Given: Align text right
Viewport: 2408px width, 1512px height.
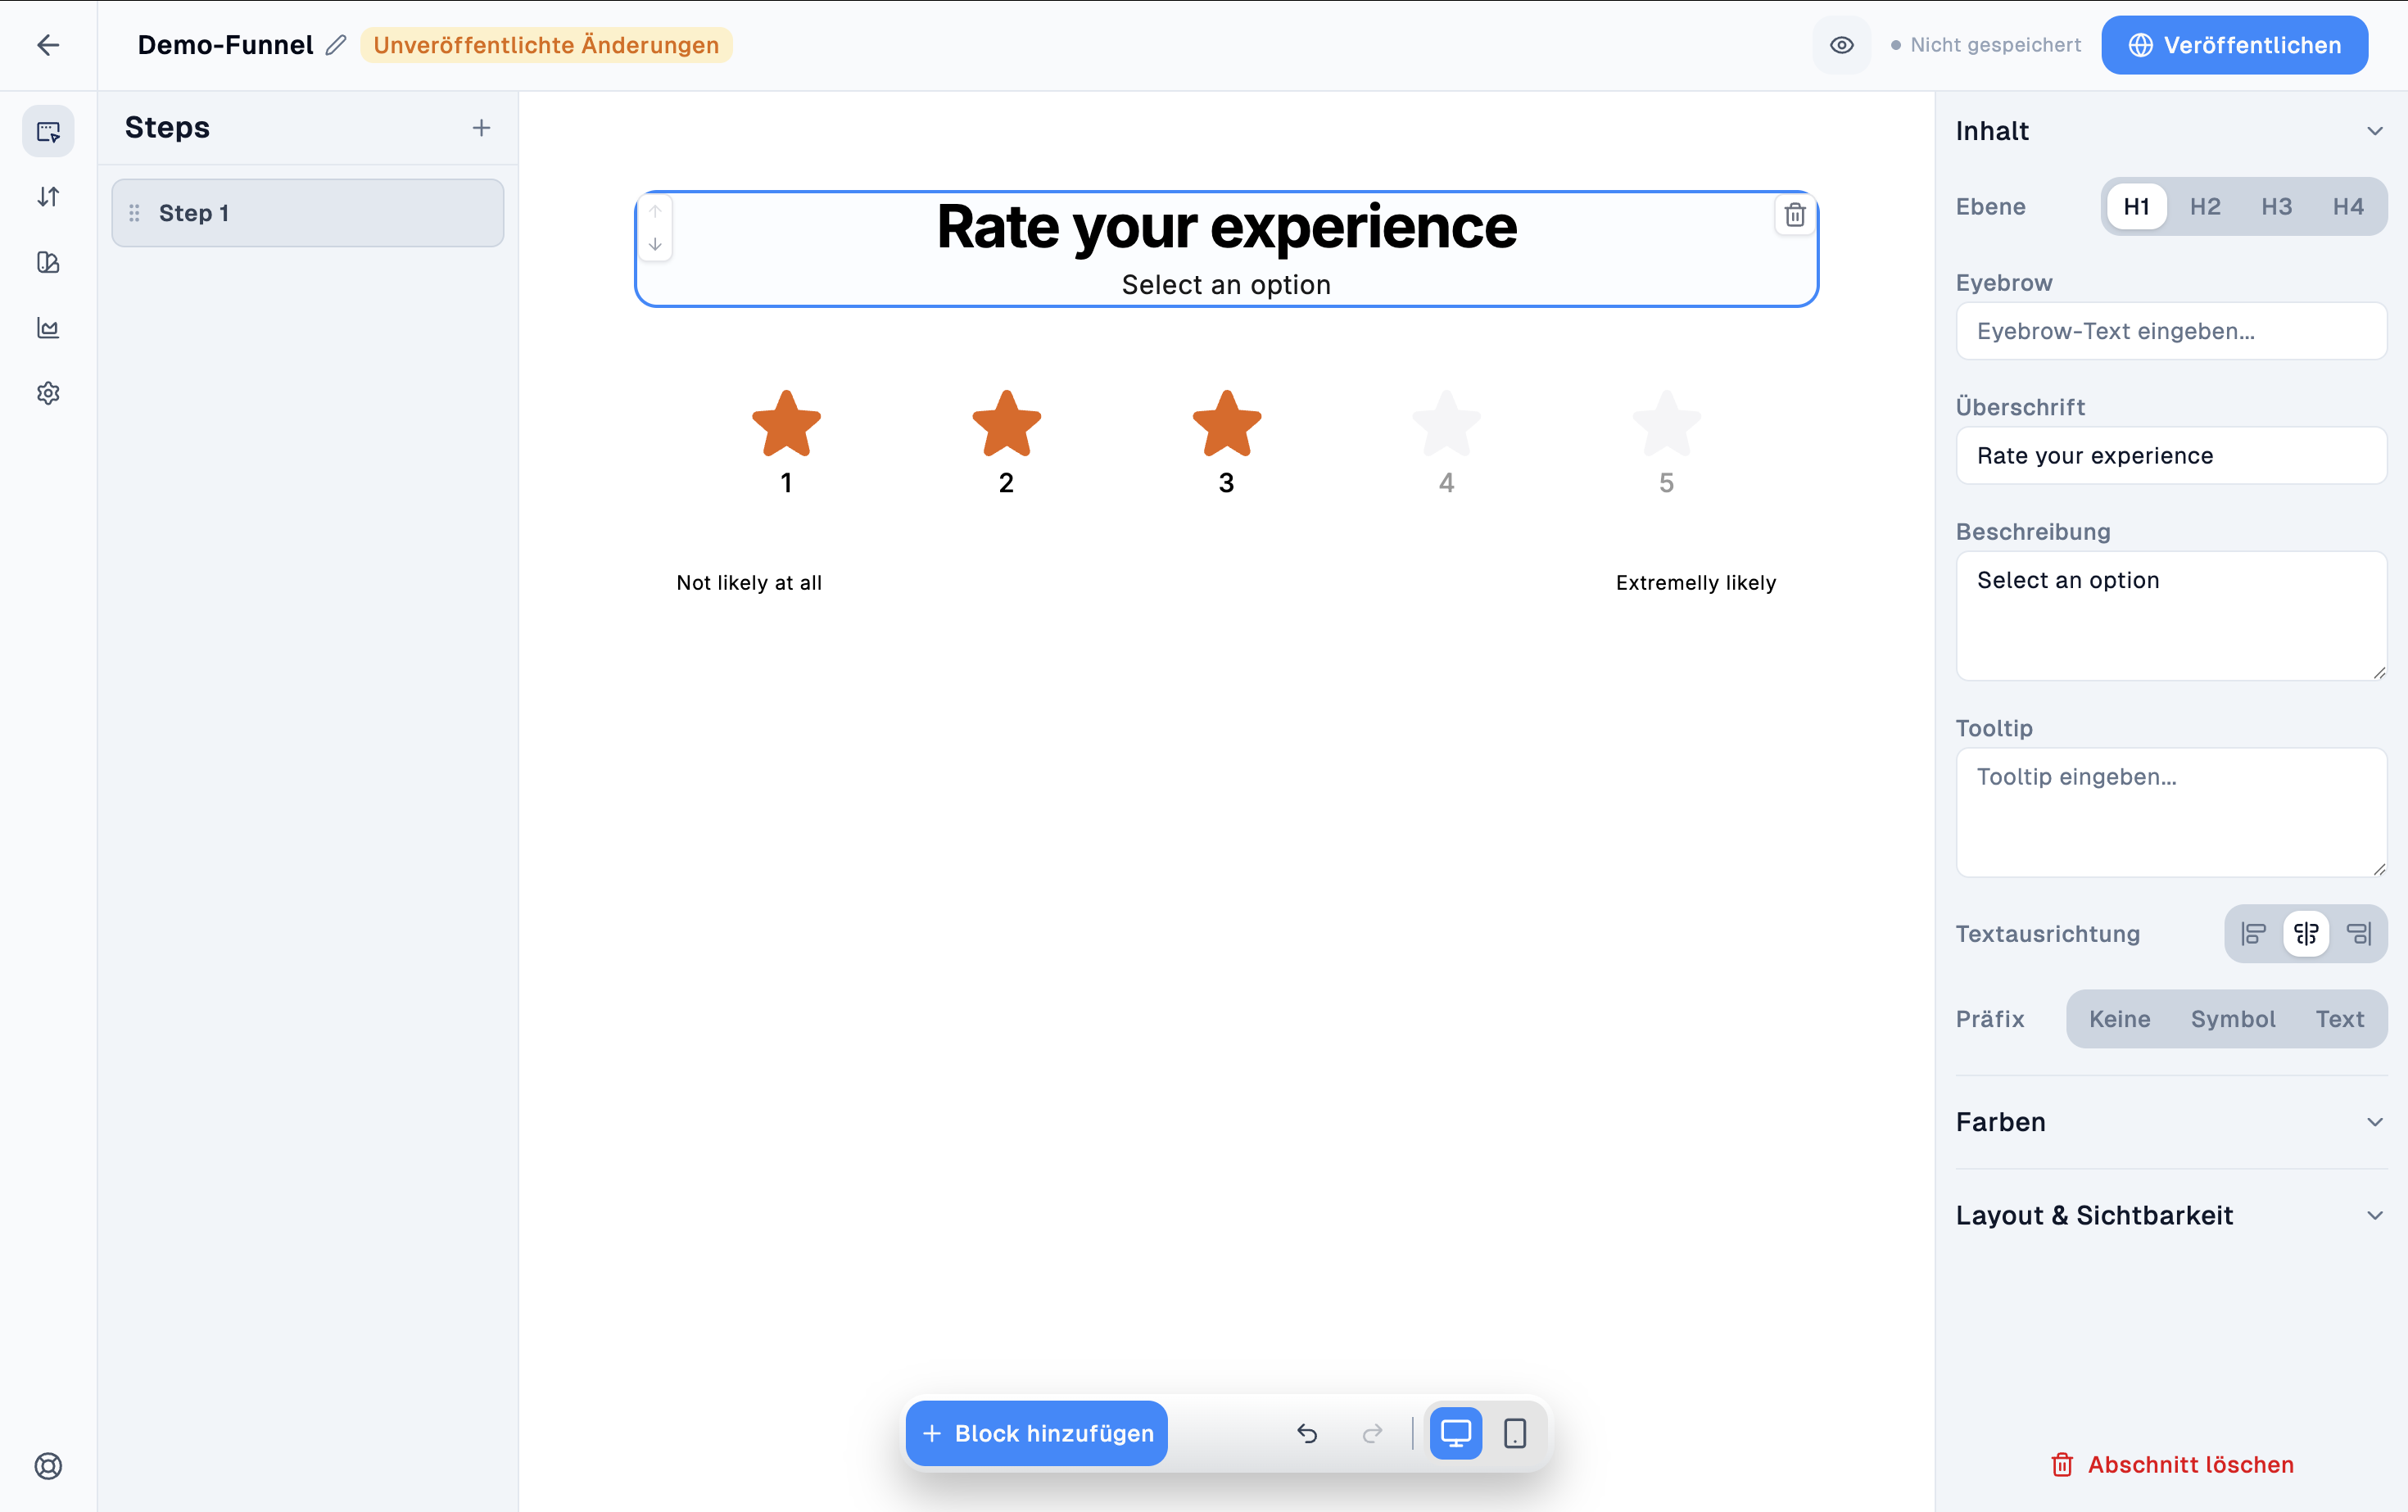Looking at the screenshot, I should (2359, 934).
